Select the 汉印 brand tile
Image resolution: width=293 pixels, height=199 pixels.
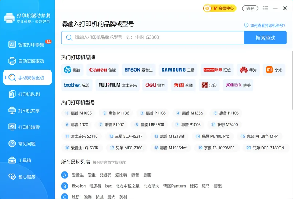[209, 85]
